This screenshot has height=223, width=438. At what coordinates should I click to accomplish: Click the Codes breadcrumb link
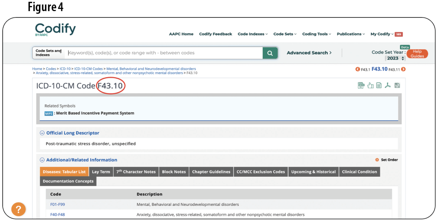pos(51,69)
